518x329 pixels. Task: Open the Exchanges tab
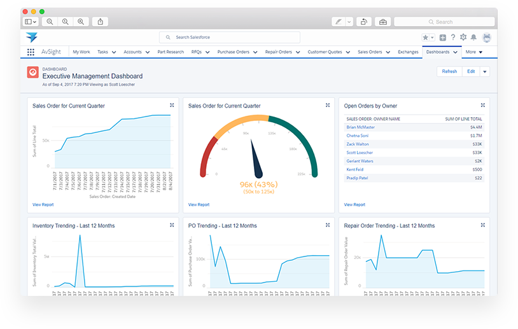(x=408, y=52)
